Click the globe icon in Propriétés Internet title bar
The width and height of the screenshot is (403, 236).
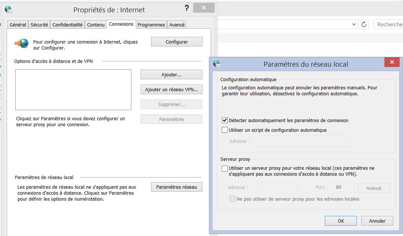pyautogui.click(x=9, y=10)
